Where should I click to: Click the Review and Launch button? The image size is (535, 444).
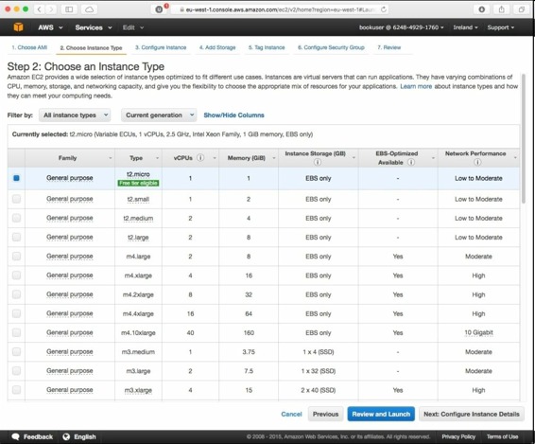(381, 414)
